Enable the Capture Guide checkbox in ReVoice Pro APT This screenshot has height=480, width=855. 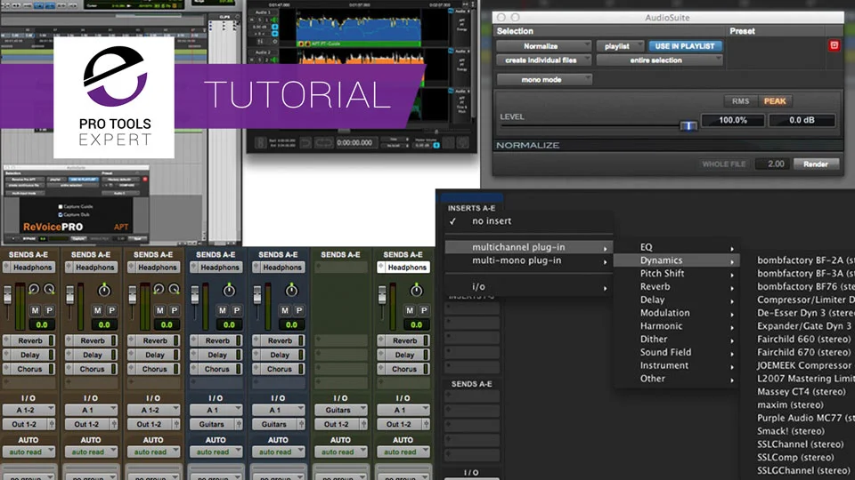coord(61,207)
